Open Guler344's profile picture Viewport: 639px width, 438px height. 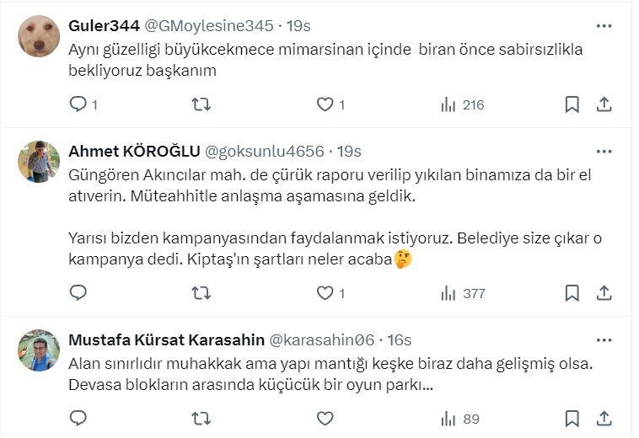[x=38, y=36]
